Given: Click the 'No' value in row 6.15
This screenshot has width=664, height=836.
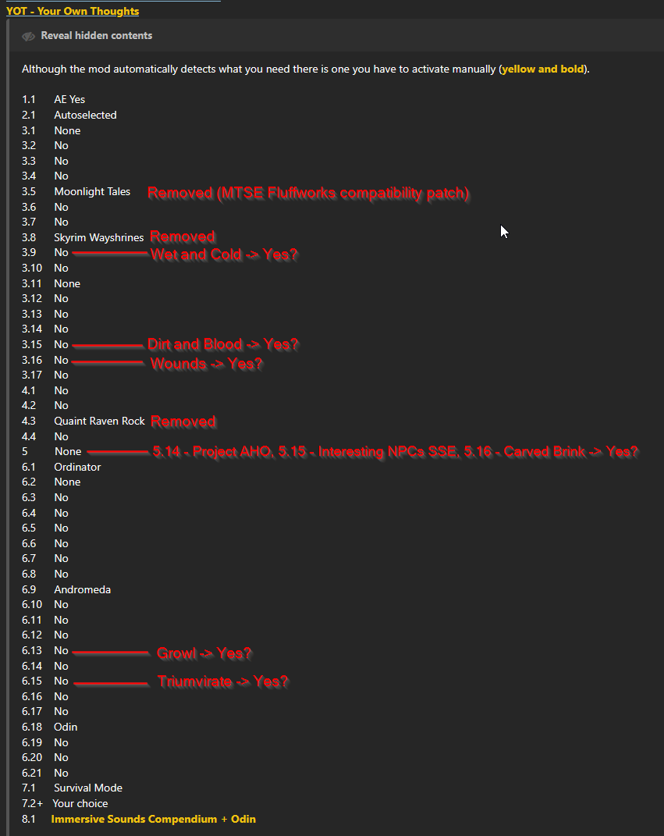Looking at the screenshot, I should [62, 681].
